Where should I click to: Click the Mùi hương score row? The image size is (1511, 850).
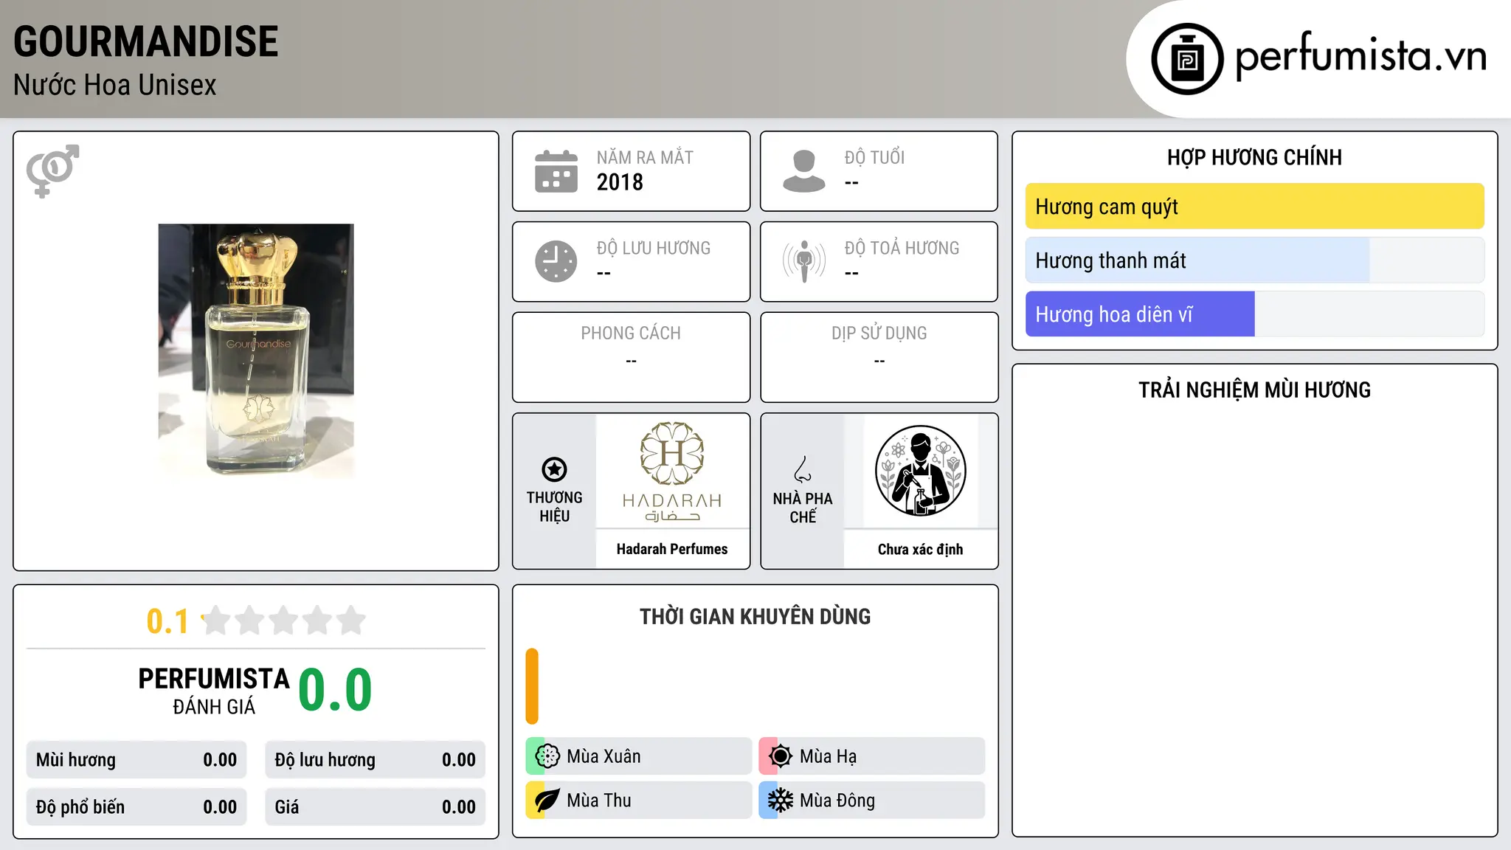pos(136,760)
